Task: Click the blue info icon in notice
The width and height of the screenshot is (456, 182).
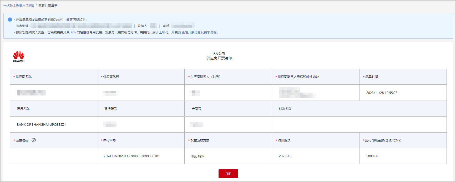Action: [10, 19]
